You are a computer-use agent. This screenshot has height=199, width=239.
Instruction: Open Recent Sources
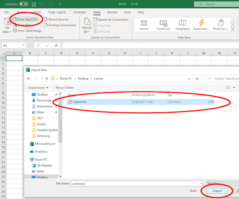click(56, 19)
